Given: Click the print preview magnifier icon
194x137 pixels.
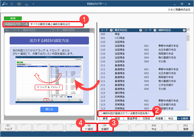Looking at the screenshot, I should [x=12, y=4].
